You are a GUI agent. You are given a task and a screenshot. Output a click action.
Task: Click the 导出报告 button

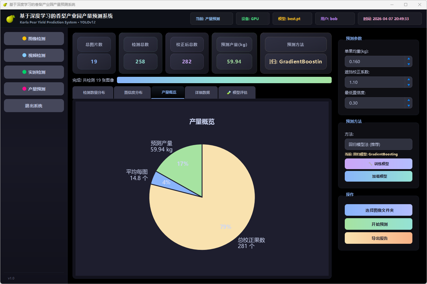coord(378,238)
